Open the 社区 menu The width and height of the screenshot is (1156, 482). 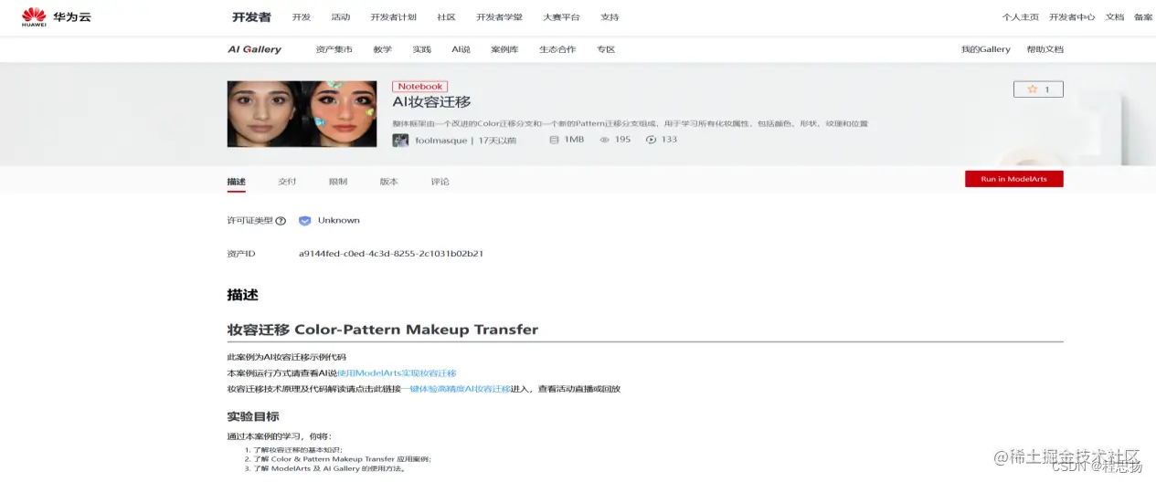447,17
